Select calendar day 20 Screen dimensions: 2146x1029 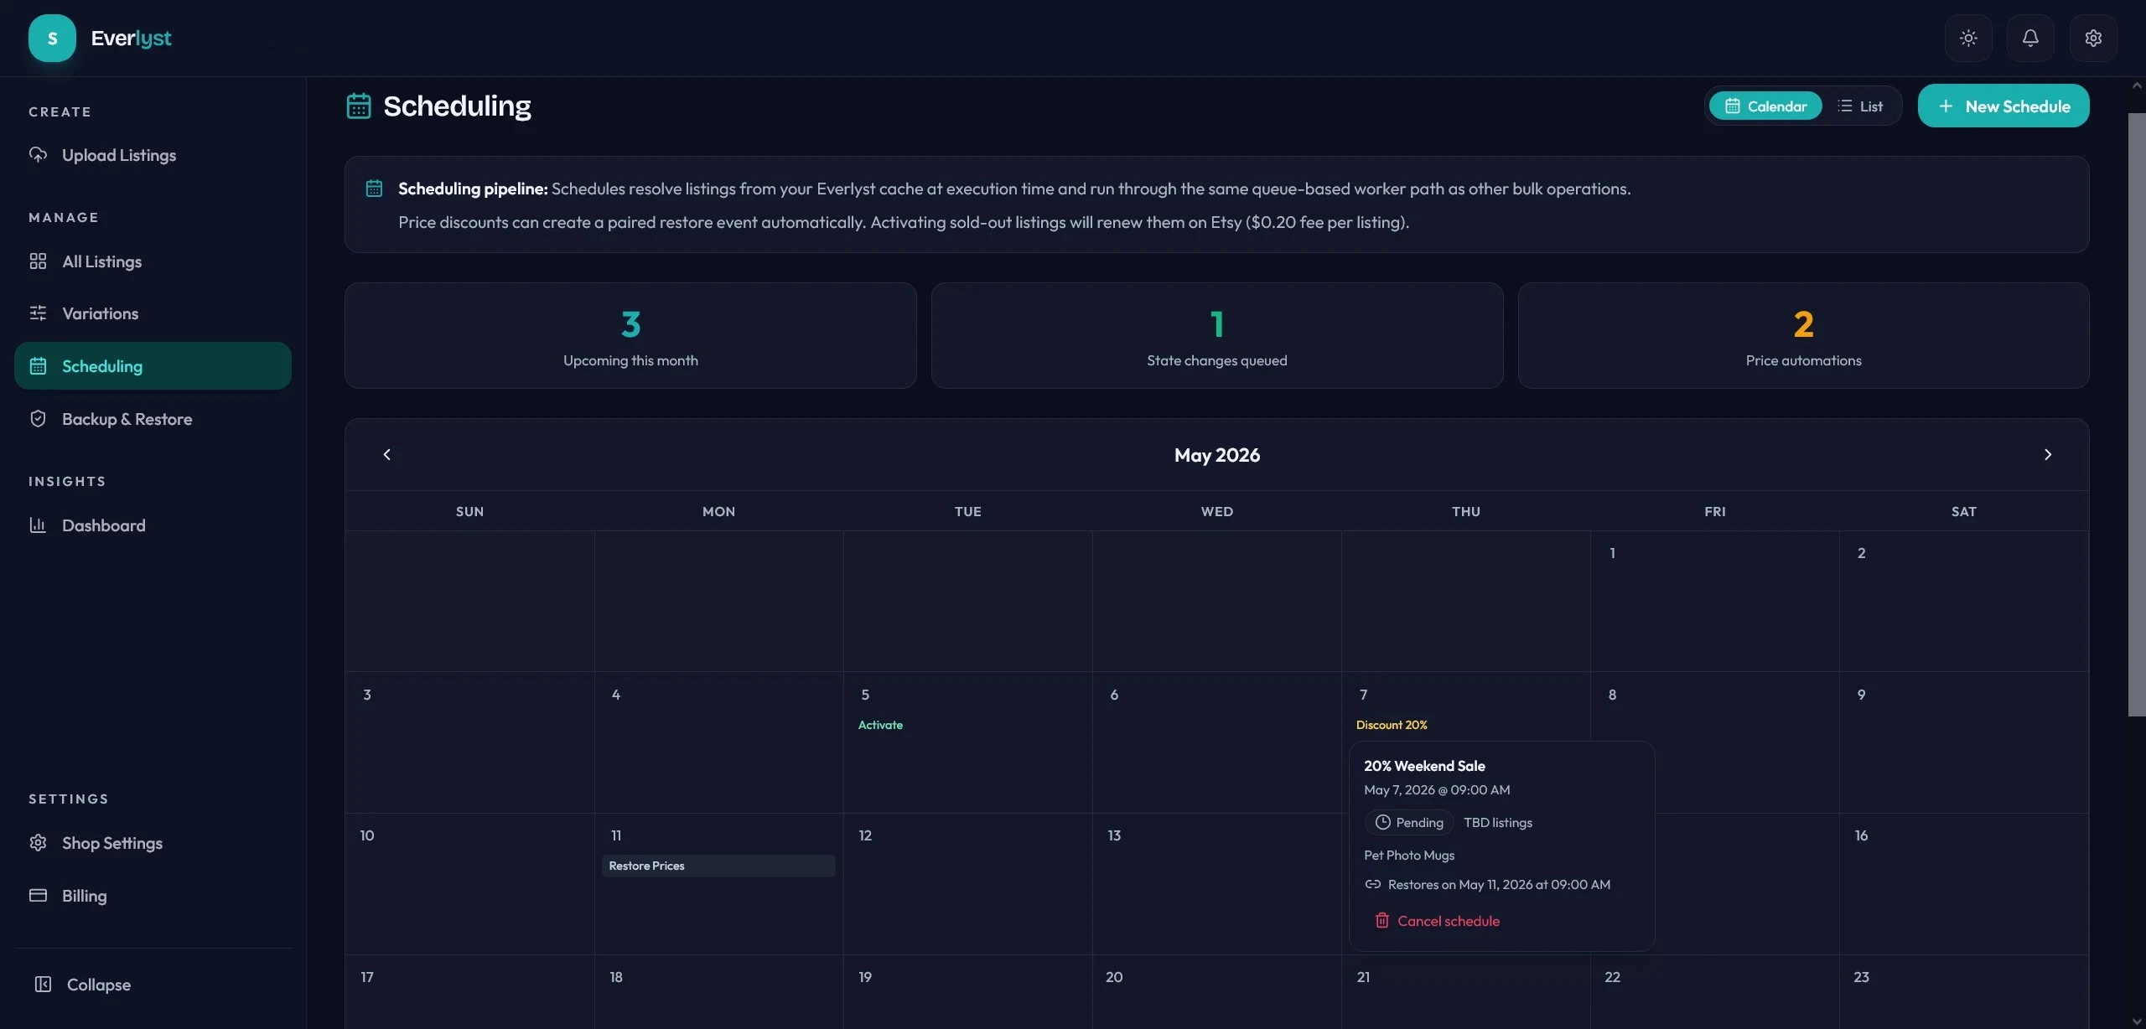1216,992
